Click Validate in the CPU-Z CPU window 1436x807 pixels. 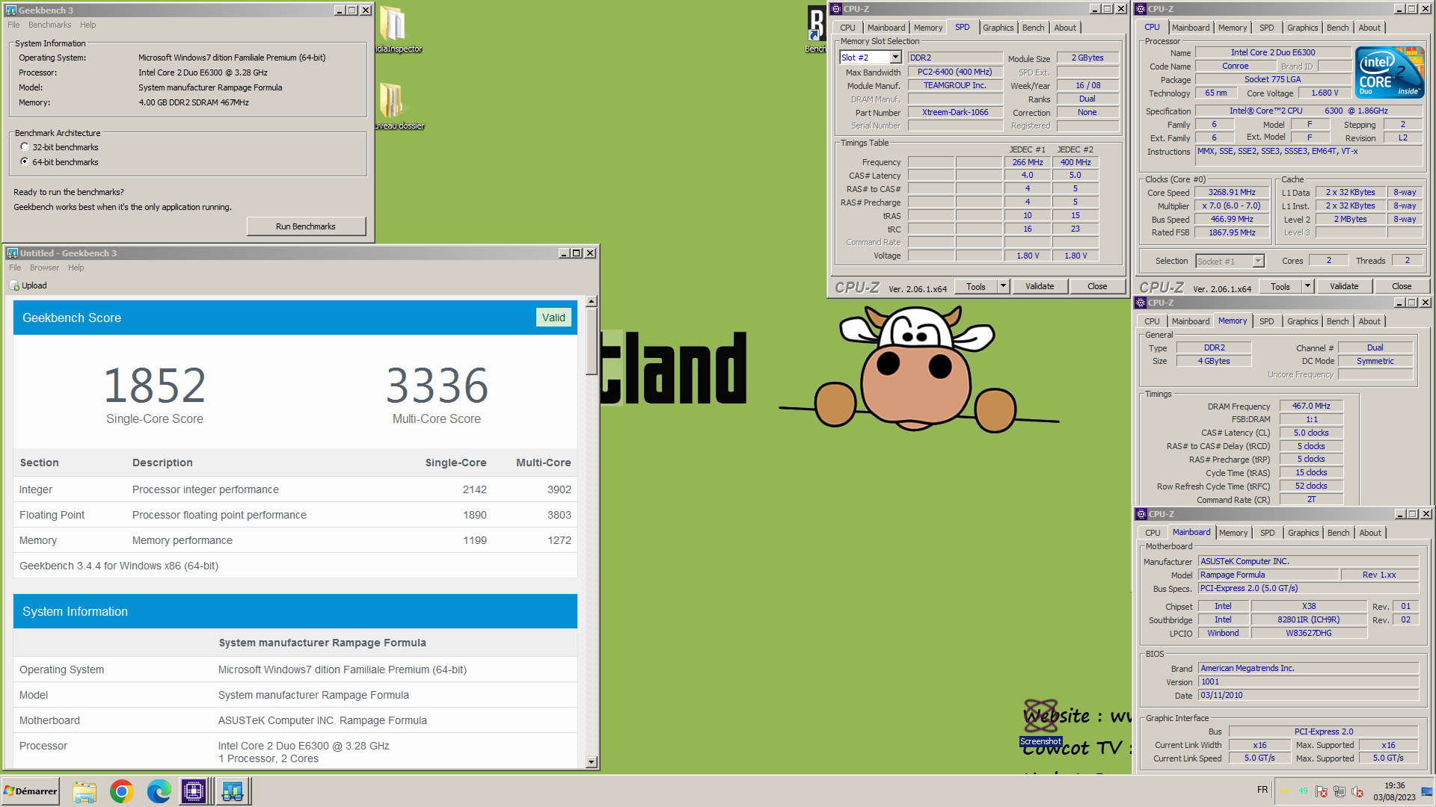(x=1344, y=286)
